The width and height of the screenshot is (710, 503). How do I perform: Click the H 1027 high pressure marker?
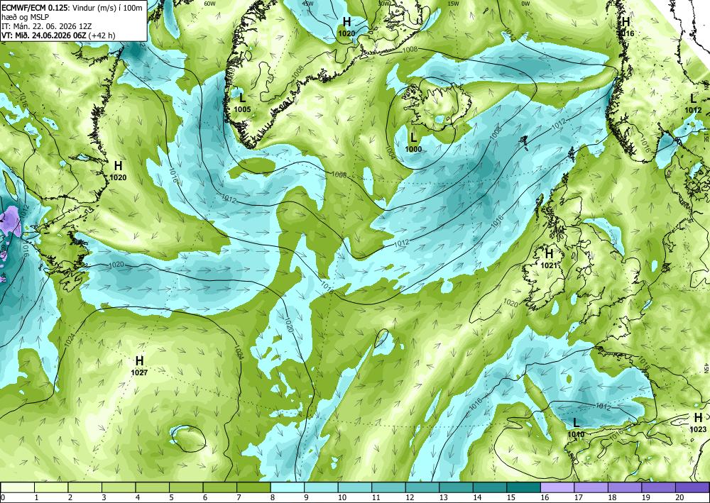click(139, 366)
